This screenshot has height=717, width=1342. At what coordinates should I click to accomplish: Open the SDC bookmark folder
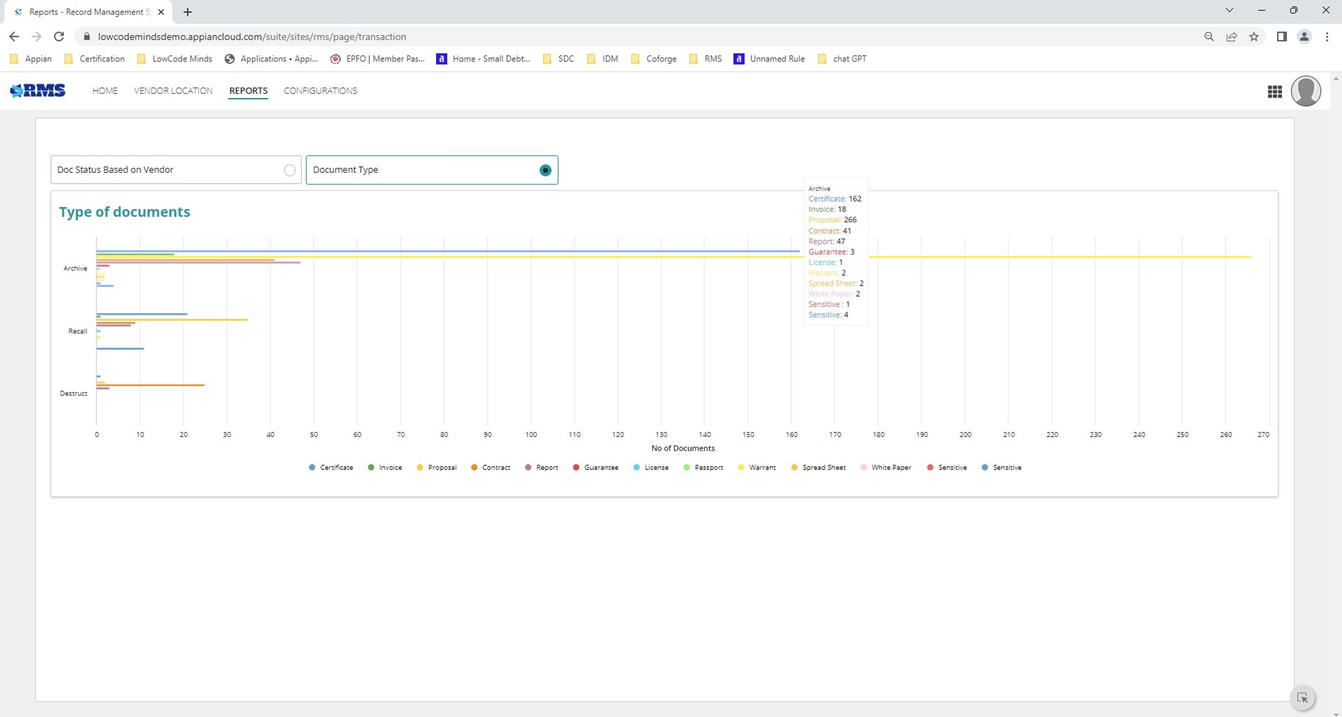pyautogui.click(x=558, y=59)
